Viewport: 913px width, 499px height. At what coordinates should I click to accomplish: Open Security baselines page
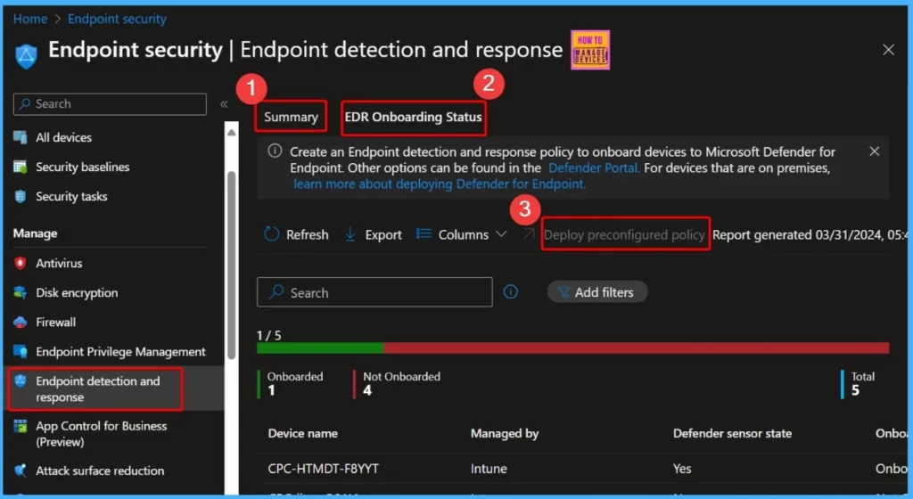pyautogui.click(x=83, y=167)
